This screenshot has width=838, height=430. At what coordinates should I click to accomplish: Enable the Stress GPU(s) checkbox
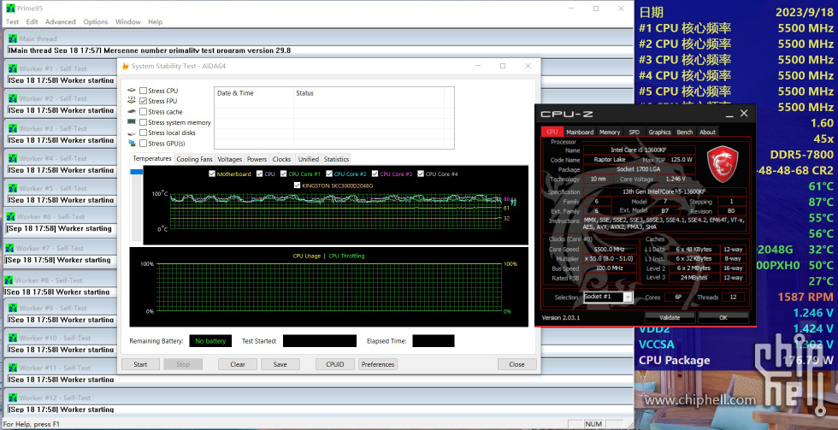pyautogui.click(x=144, y=143)
